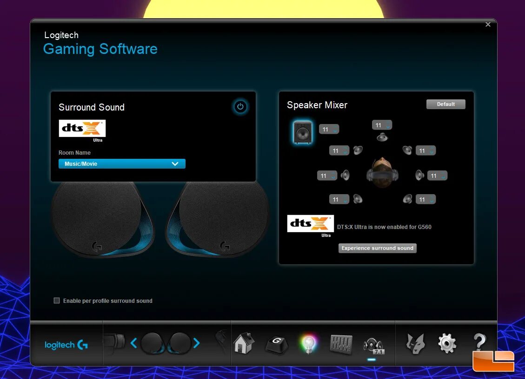Viewport: 525px width, 379px height.
Task: Click Experience surround sound button
Action: [377, 248]
